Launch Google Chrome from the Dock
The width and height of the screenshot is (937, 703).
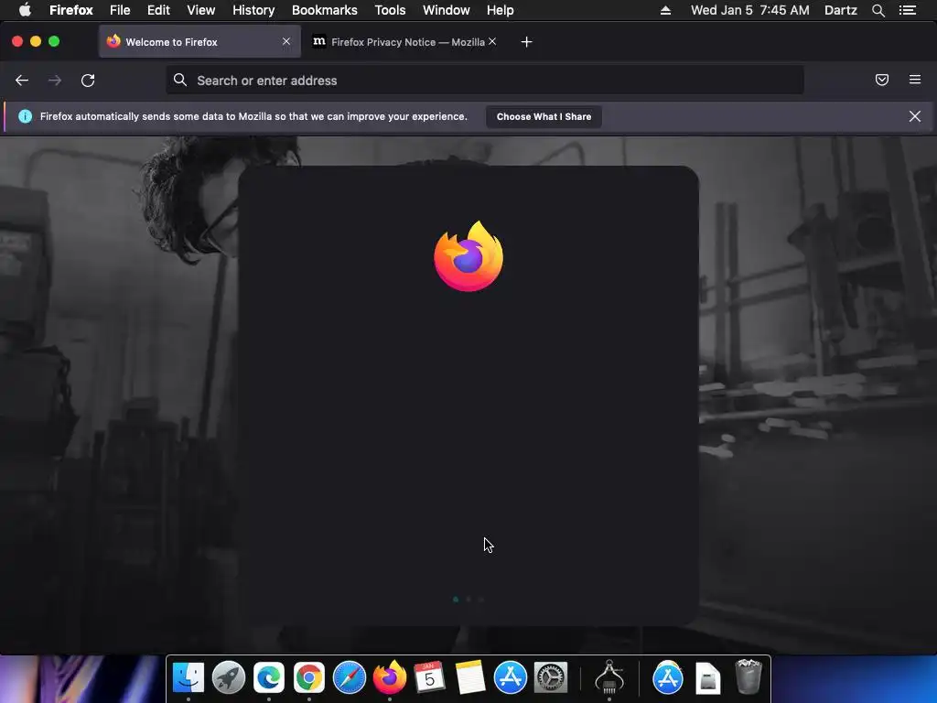[x=309, y=677]
